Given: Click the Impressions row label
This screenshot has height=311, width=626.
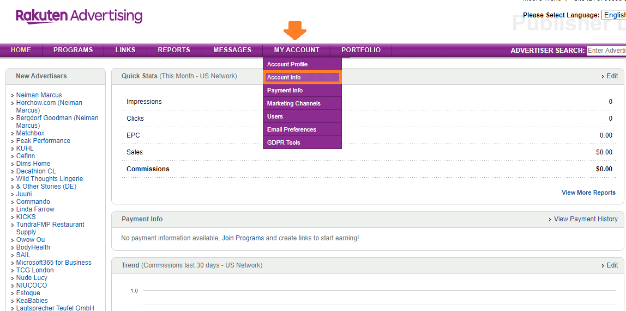Looking at the screenshot, I should point(144,102).
